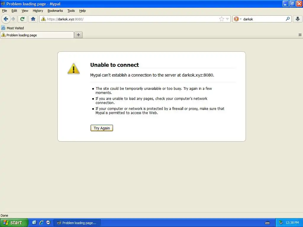Open the Edit menu

14,11
